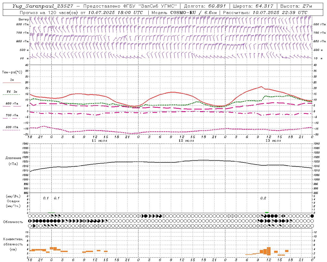Click the '12 июля' date label

coord(186,141)
